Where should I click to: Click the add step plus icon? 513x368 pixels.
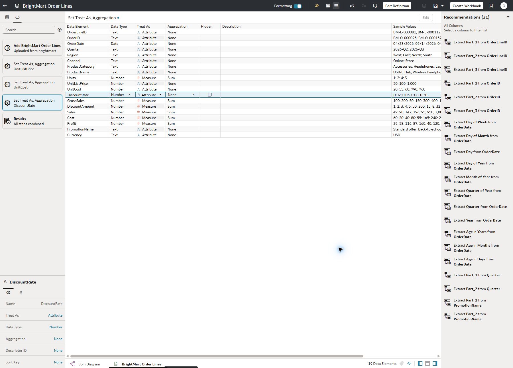coord(60,30)
